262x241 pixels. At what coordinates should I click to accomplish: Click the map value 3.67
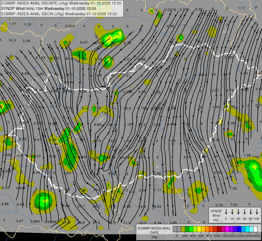[x=20, y=221]
